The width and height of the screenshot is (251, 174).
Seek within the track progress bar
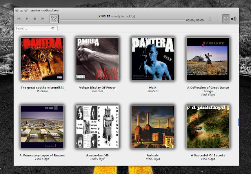[123, 20]
